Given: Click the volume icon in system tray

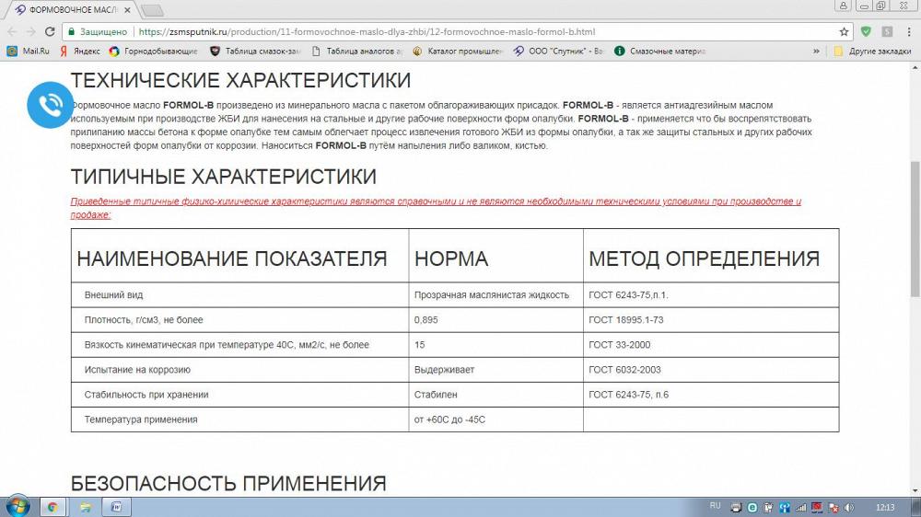Looking at the screenshot, I should [849, 507].
